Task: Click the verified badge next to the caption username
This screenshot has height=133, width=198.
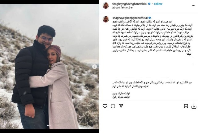Action: [149, 18]
